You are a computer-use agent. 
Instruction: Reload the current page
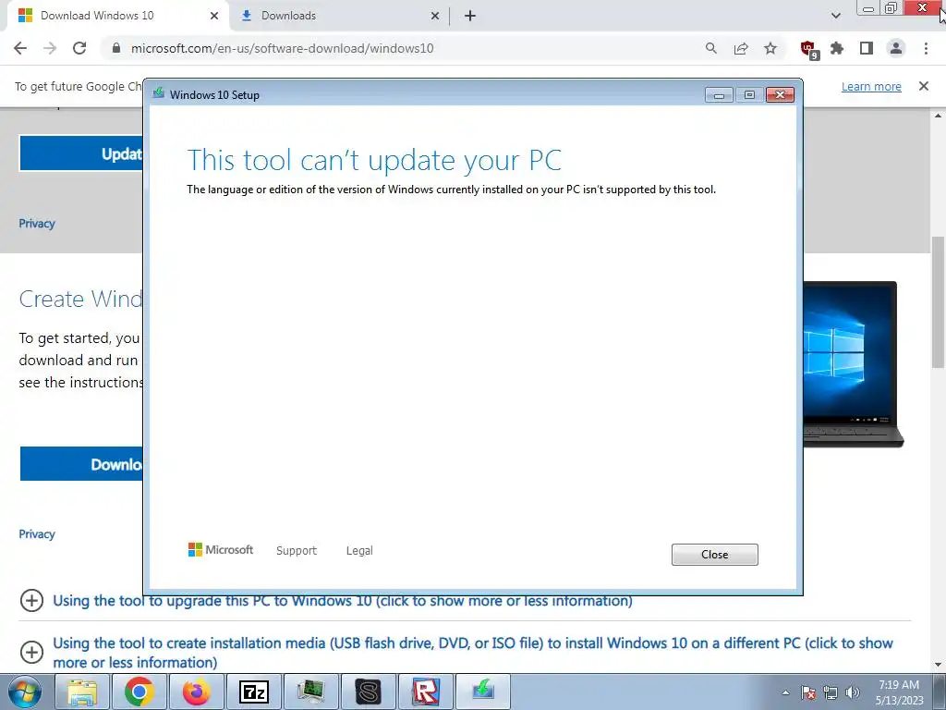(79, 48)
